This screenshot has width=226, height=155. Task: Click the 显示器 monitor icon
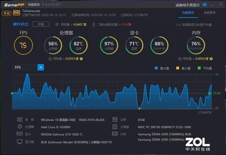click(x=20, y=142)
